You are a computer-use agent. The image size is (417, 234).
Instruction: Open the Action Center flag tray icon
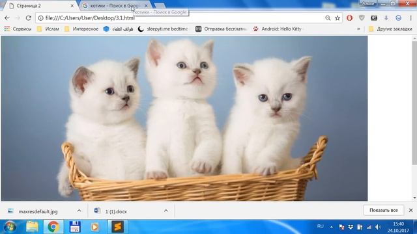pos(341,227)
